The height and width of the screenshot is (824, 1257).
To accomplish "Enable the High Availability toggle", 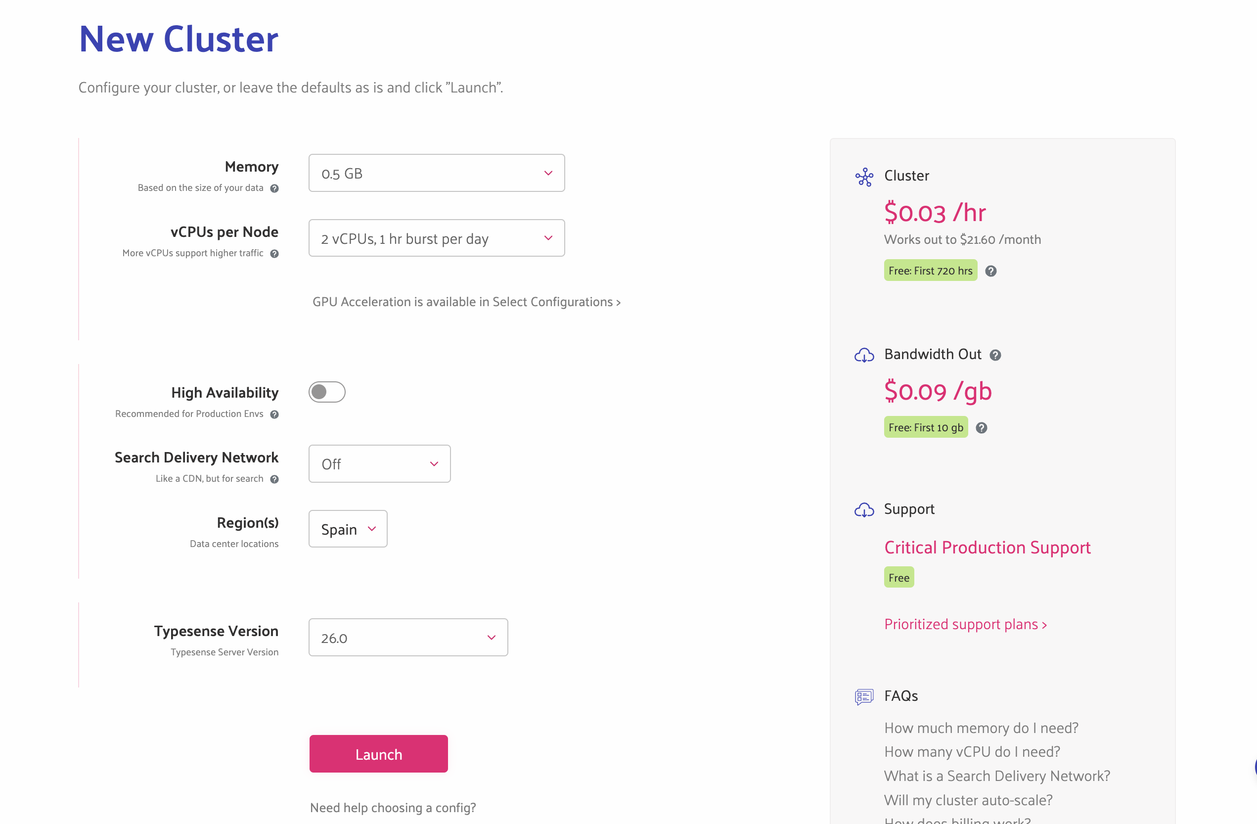I will click(327, 392).
